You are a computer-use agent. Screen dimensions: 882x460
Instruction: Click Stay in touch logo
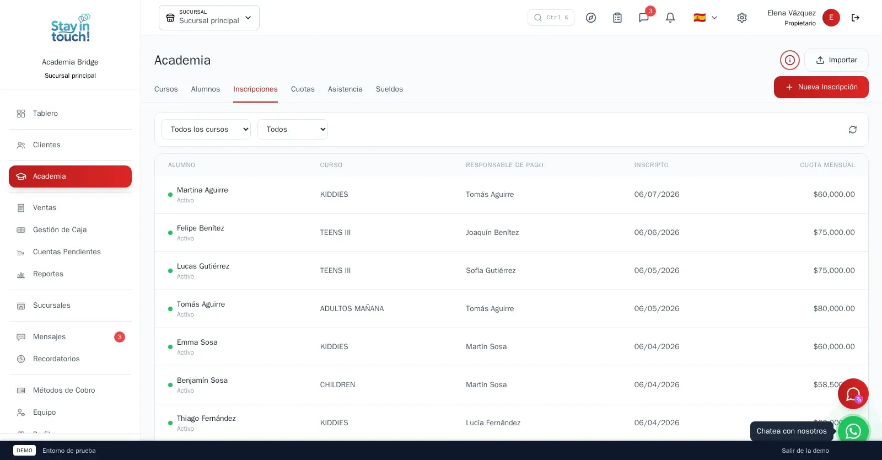pyautogui.click(x=71, y=28)
